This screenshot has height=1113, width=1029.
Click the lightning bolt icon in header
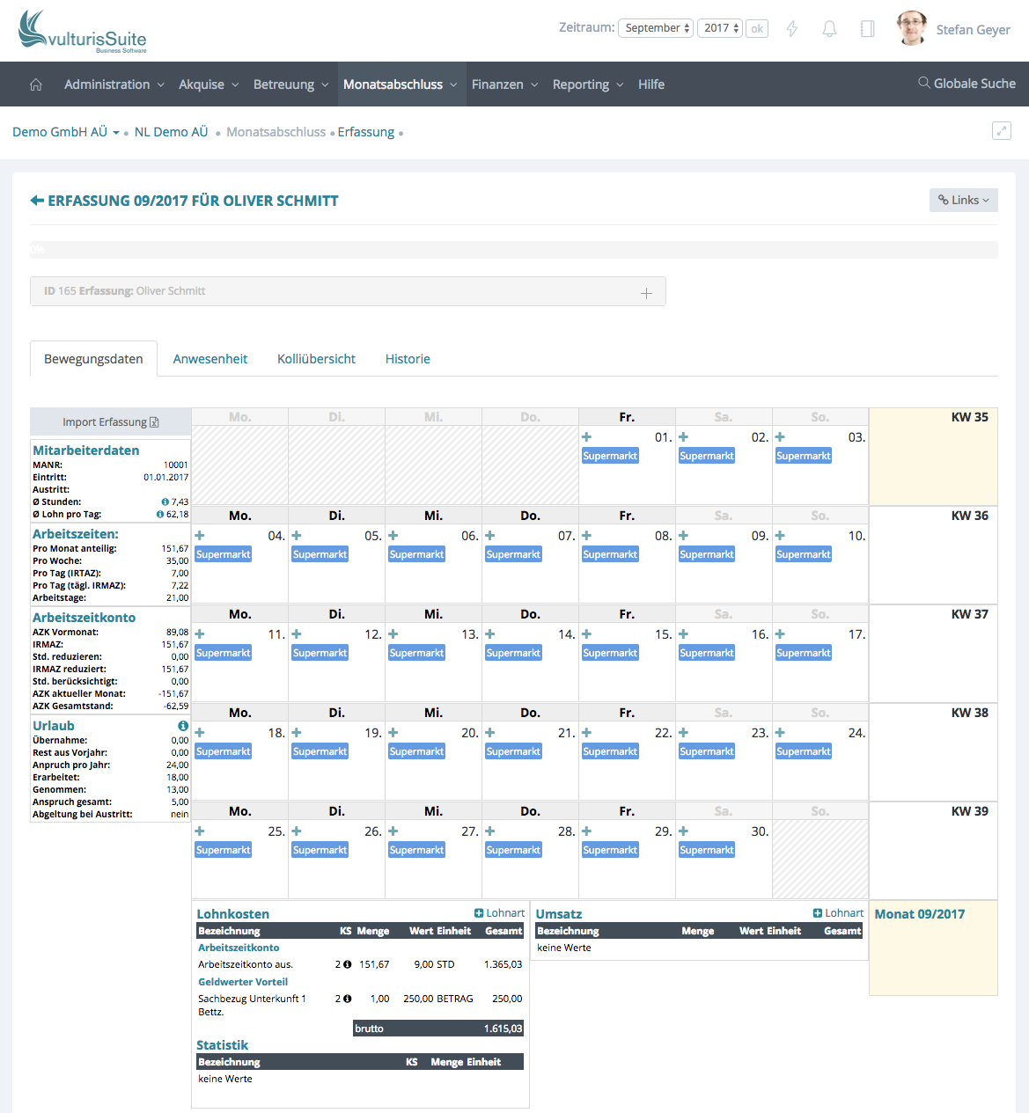pyautogui.click(x=791, y=29)
